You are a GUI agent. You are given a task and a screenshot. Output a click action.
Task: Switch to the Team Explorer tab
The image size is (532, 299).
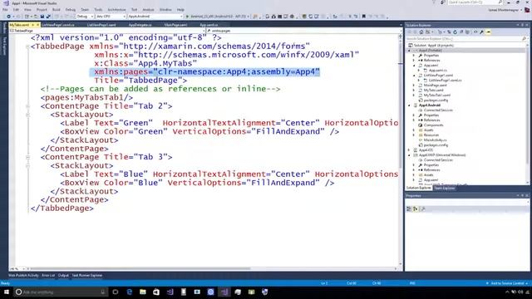pos(444,188)
